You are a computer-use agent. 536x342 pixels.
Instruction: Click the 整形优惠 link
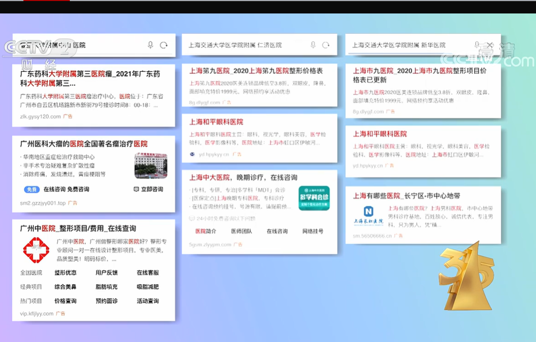tap(65, 272)
